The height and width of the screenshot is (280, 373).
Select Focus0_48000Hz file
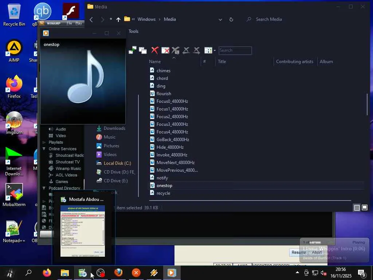click(172, 101)
